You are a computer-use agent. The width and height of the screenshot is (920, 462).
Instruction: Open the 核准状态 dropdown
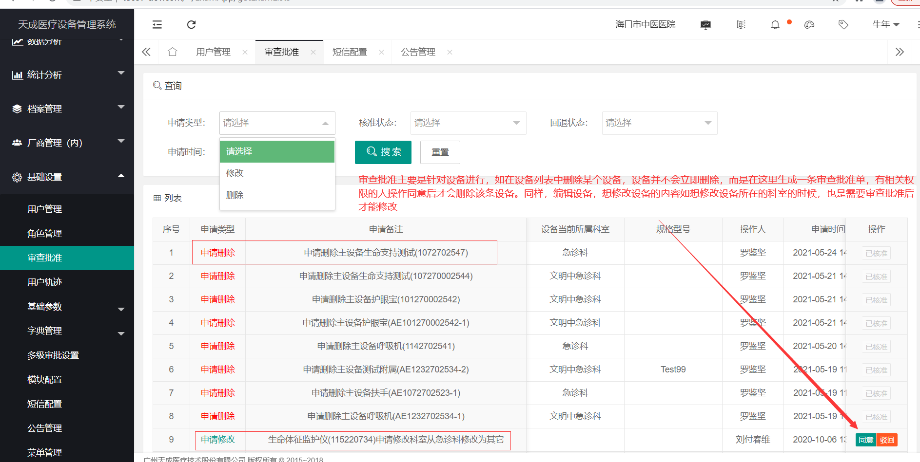click(x=468, y=123)
